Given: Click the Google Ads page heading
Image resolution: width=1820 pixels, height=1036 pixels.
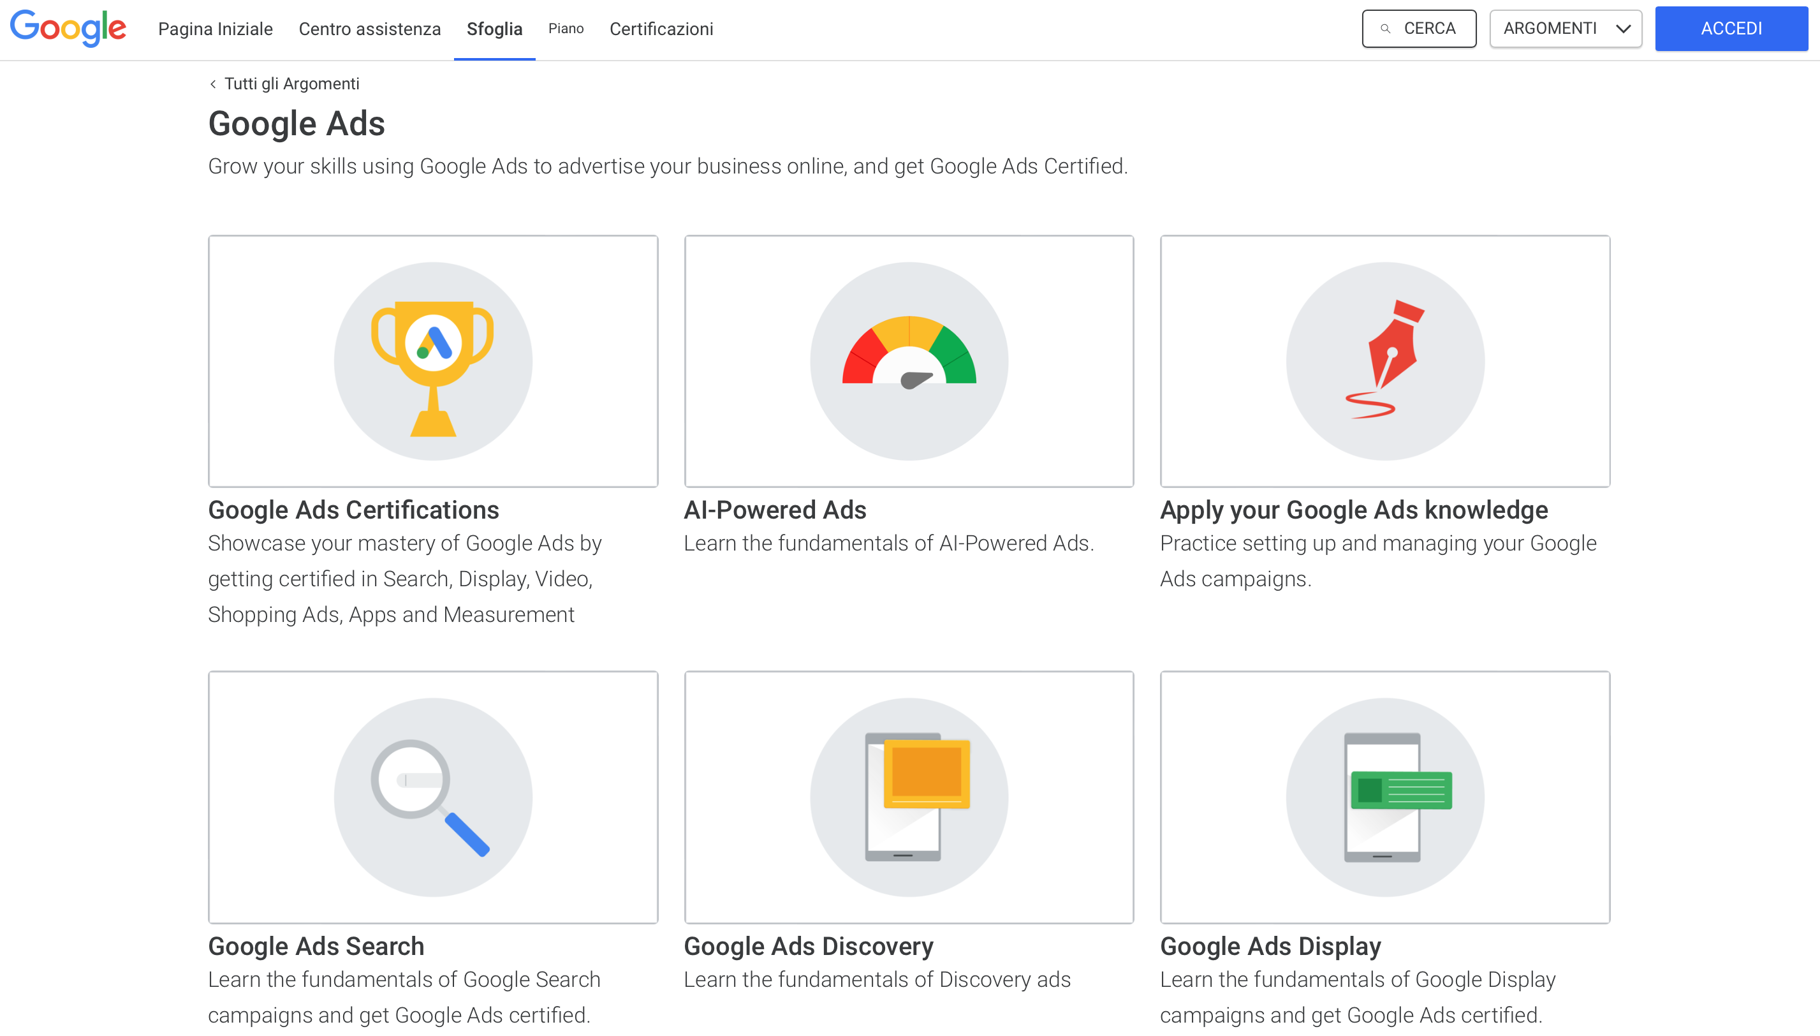Looking at the screenshot, I should (x=297, y=124).
